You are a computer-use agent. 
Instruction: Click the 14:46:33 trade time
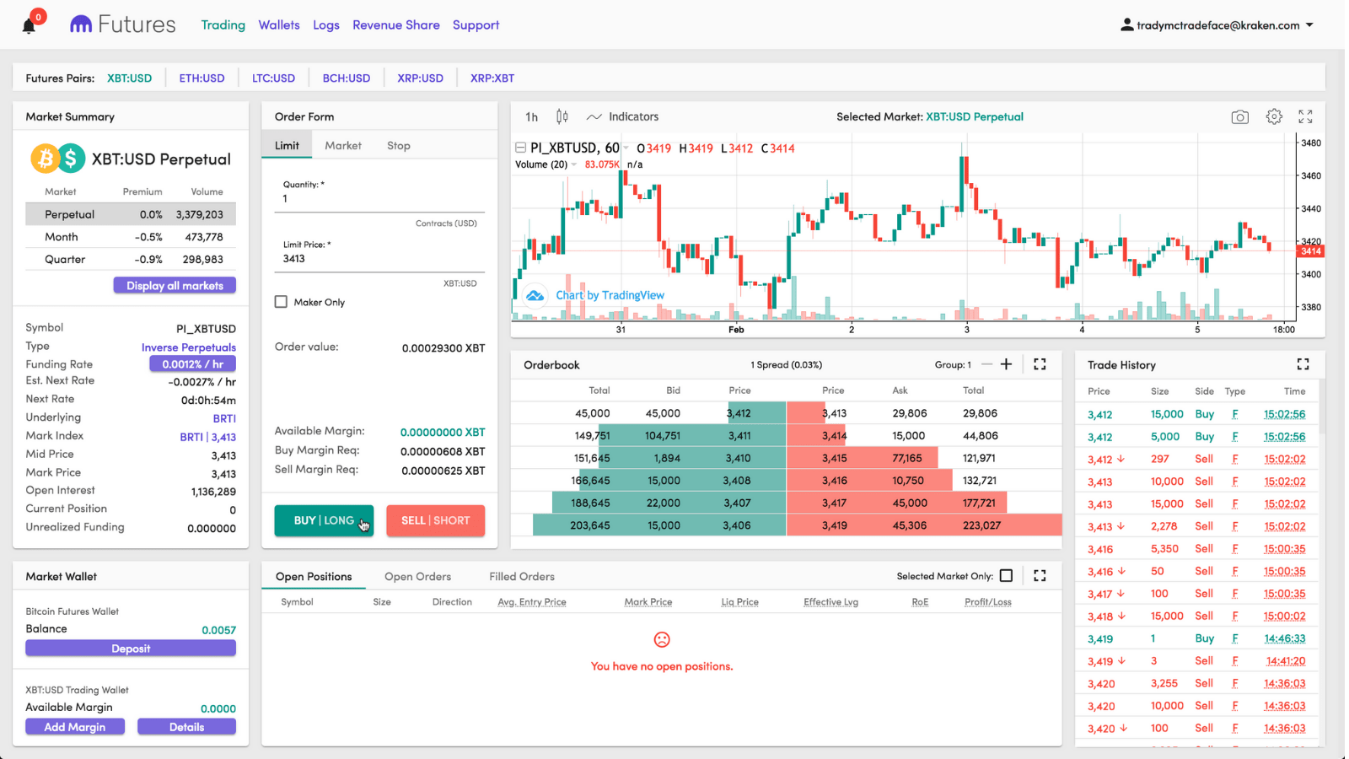tap(1284, 638)
